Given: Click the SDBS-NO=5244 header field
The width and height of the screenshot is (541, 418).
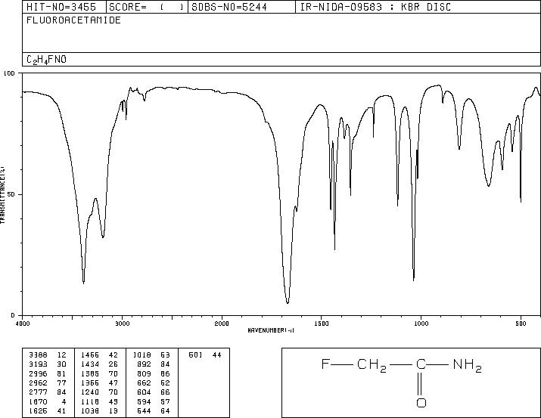Looking at the screenshot, I should click(x=241, y=7).
